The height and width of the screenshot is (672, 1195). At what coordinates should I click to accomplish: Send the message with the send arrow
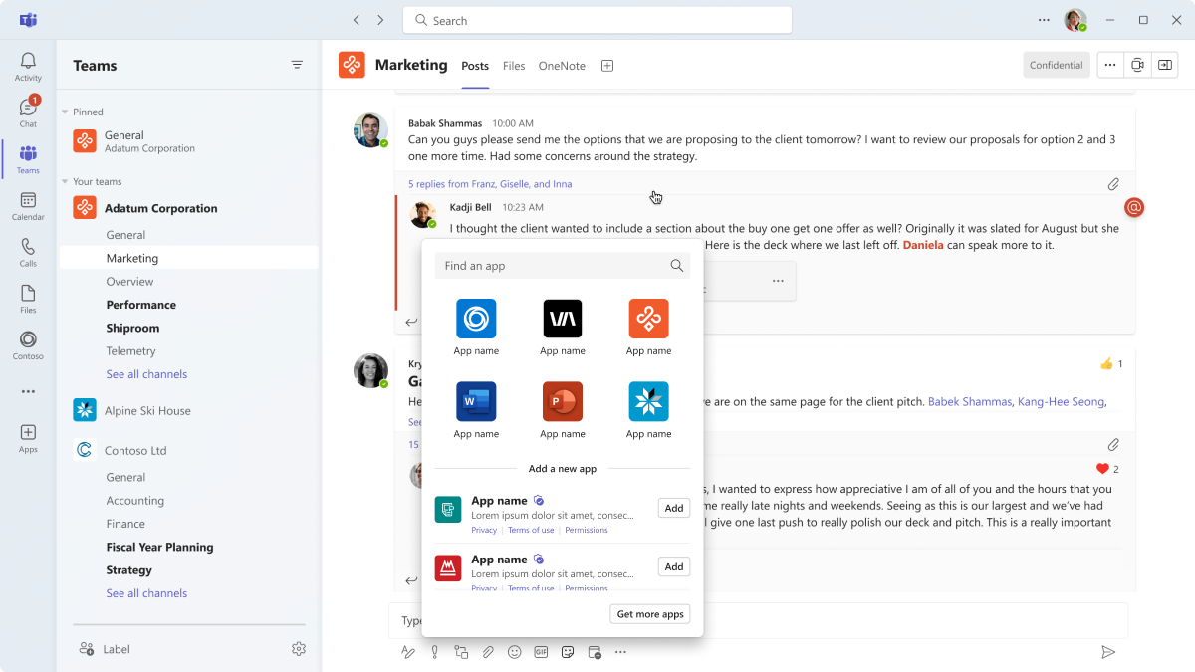pos(1108,652)
